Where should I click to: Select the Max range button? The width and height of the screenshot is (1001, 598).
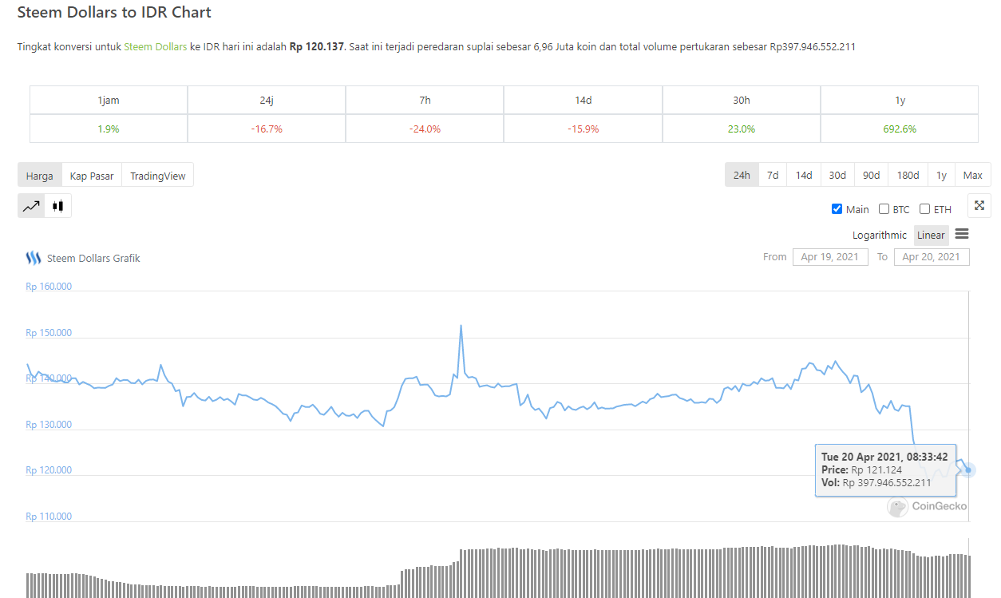(x=973, y=175)
